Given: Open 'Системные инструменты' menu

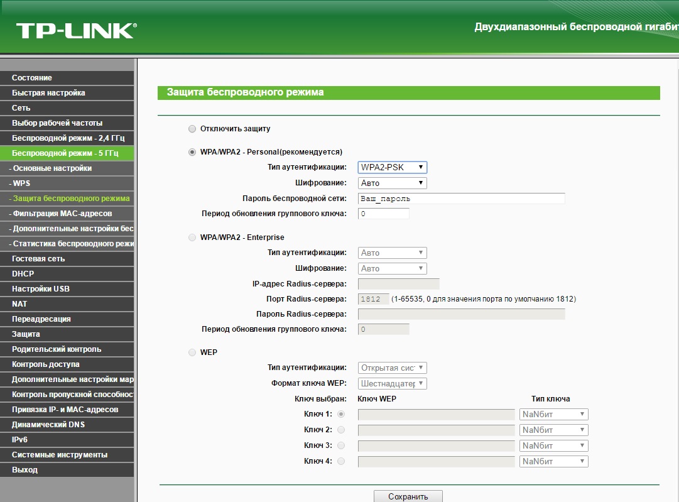Looking at the screenshot, I should coord(60,455).
